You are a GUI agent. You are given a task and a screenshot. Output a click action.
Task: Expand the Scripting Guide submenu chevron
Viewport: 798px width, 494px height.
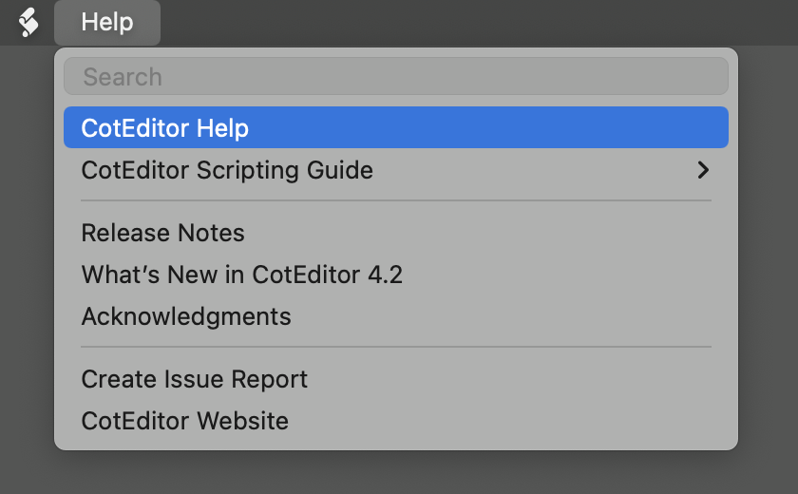[x=703, y=170]
